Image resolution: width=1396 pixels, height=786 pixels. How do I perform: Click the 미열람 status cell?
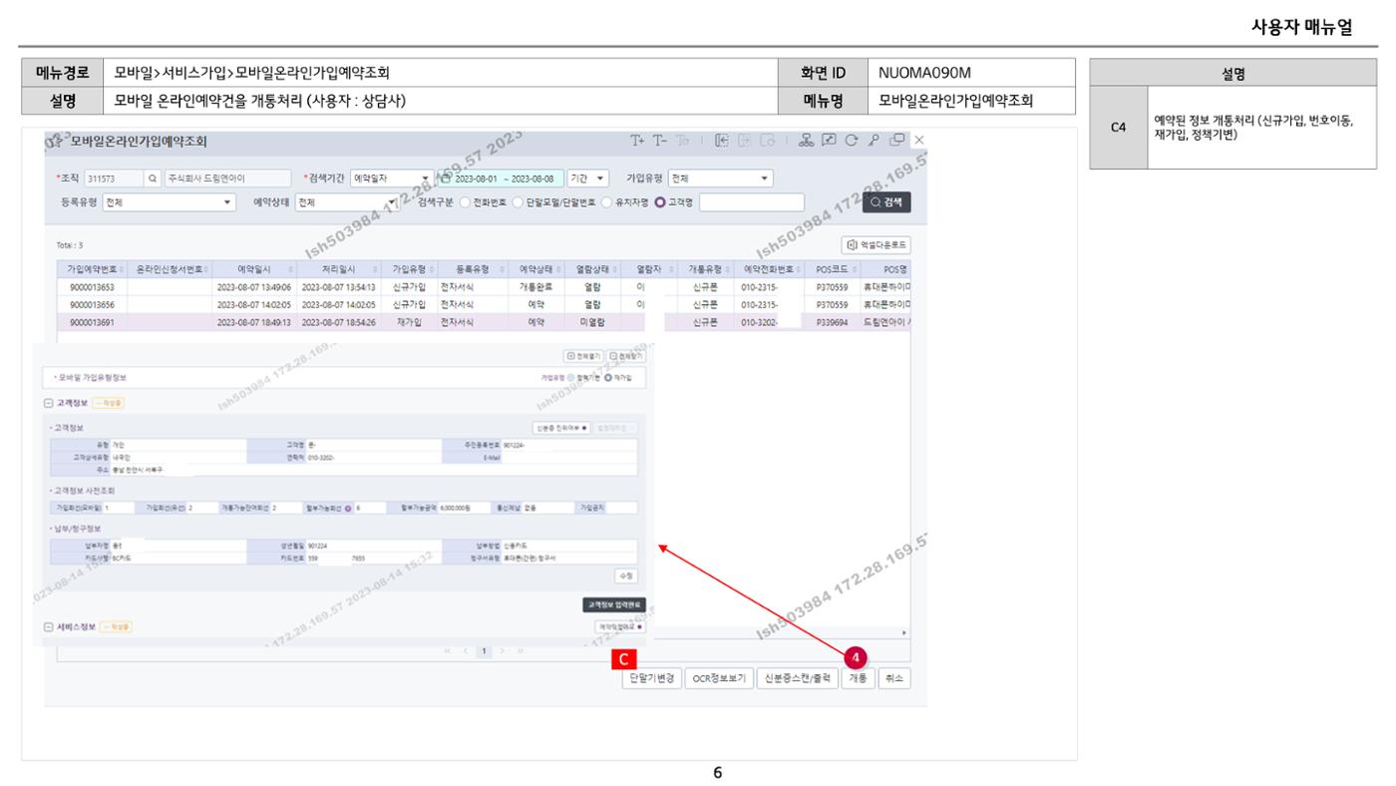click(x=592, y=321)
